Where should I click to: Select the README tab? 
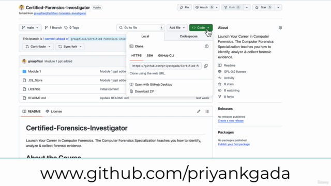(x=32, y=112)
